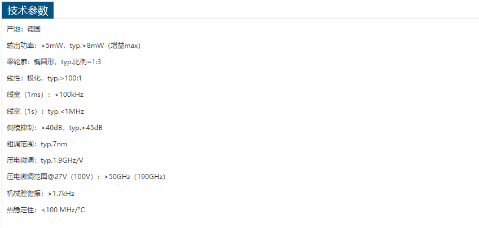Image resolution: width=479 pixels, height=228 pixels.
Task: Click the value typ.>100:1
Action: pyautogui.click(x=64, y=79)
